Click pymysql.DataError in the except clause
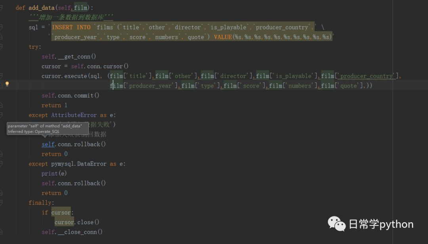This screenshot has height=244, width=428. pyautogui.click(x=78, y=164)
